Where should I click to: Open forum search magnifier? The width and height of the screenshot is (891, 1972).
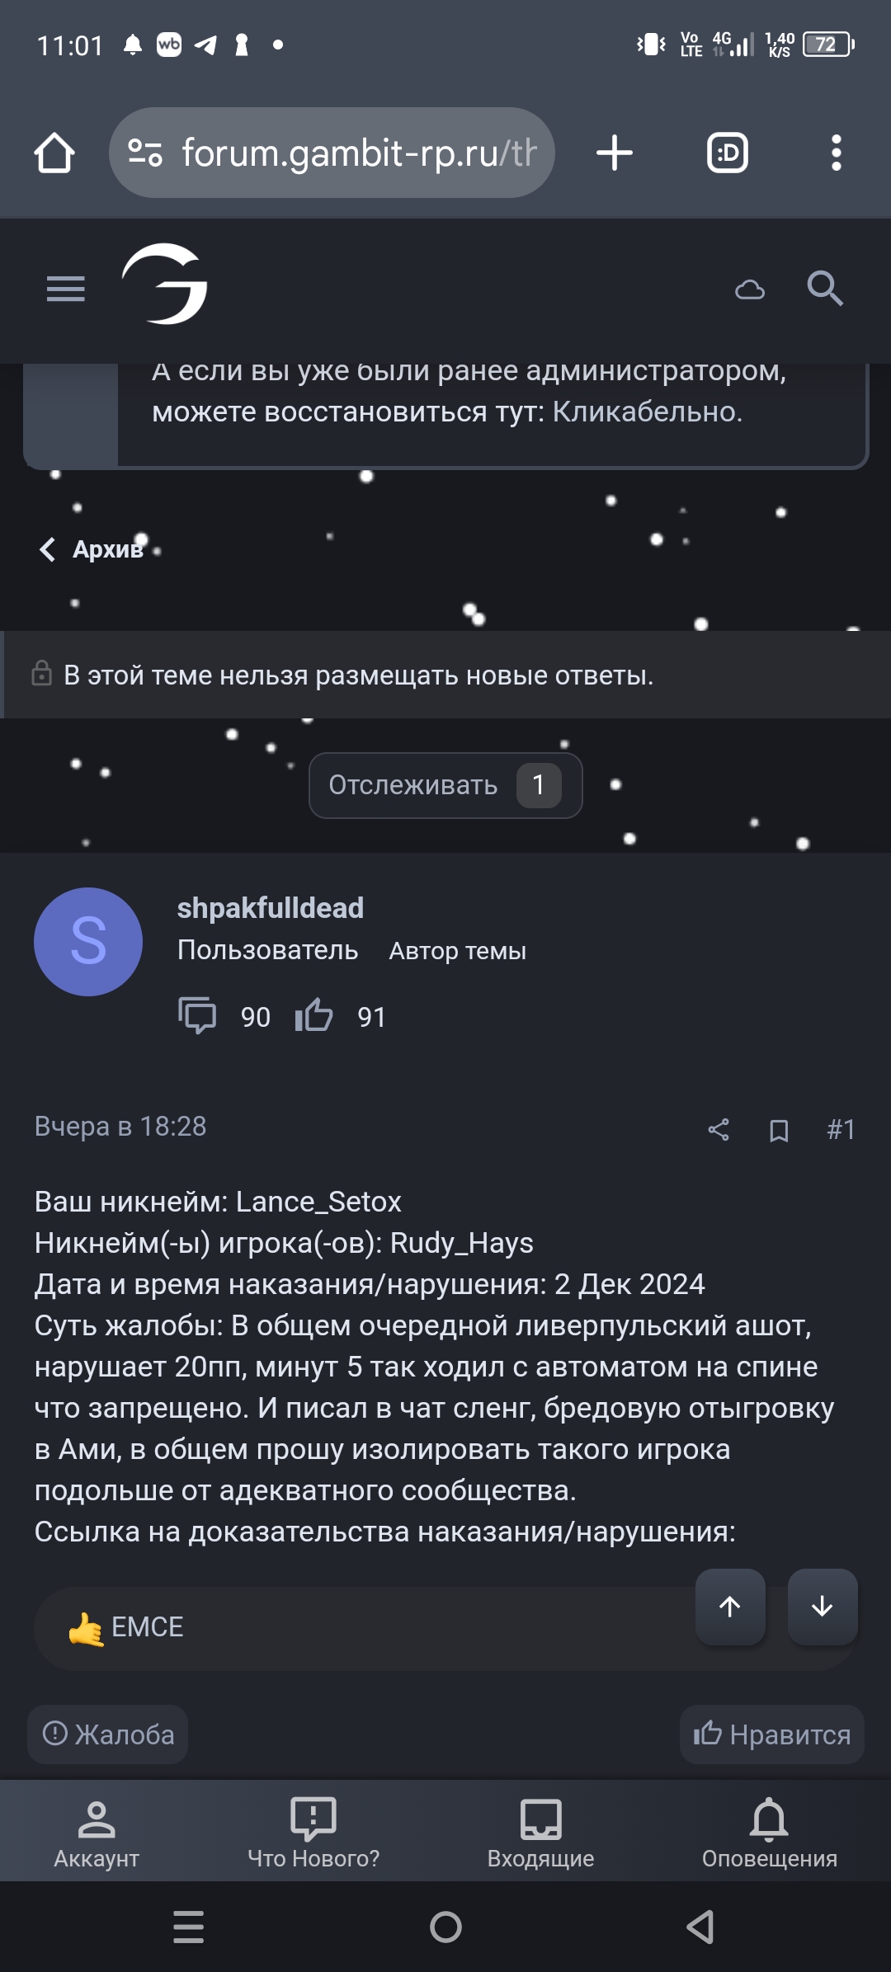click(824, 289)
